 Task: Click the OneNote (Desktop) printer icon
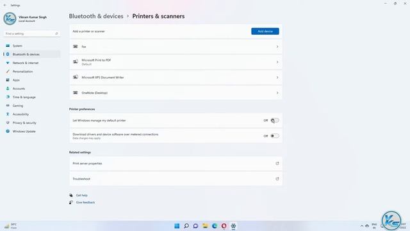[x=76, y=92]
